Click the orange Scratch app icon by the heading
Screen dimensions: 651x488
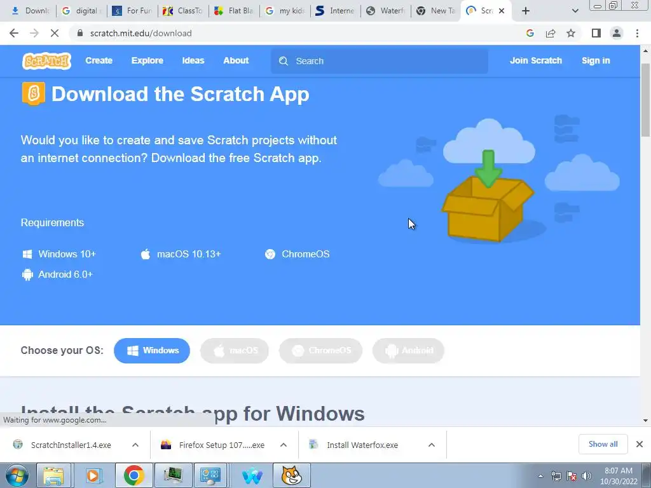coord(33,93)
